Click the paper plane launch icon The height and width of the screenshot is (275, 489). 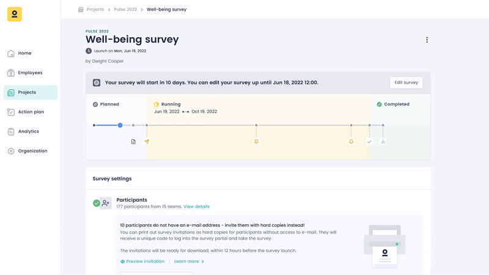pyautogui.click(x=147, y=142)
